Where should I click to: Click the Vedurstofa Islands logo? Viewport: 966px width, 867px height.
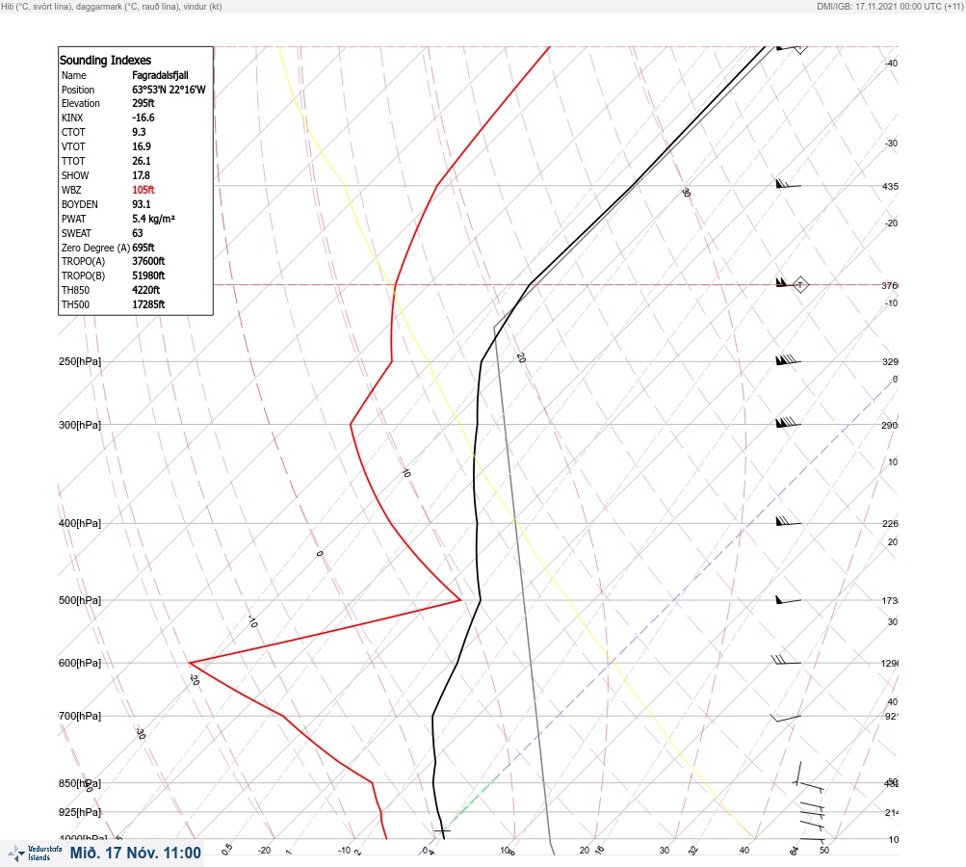click(35, 854)
